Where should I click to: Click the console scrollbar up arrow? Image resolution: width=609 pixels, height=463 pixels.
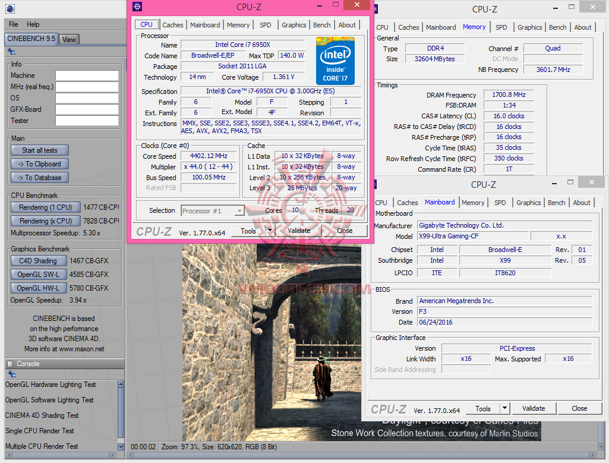[121, 385]
